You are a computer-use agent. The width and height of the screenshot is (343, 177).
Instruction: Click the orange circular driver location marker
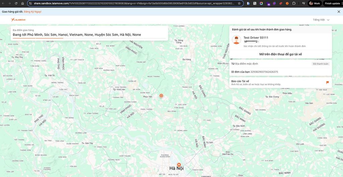coord(161,96)
